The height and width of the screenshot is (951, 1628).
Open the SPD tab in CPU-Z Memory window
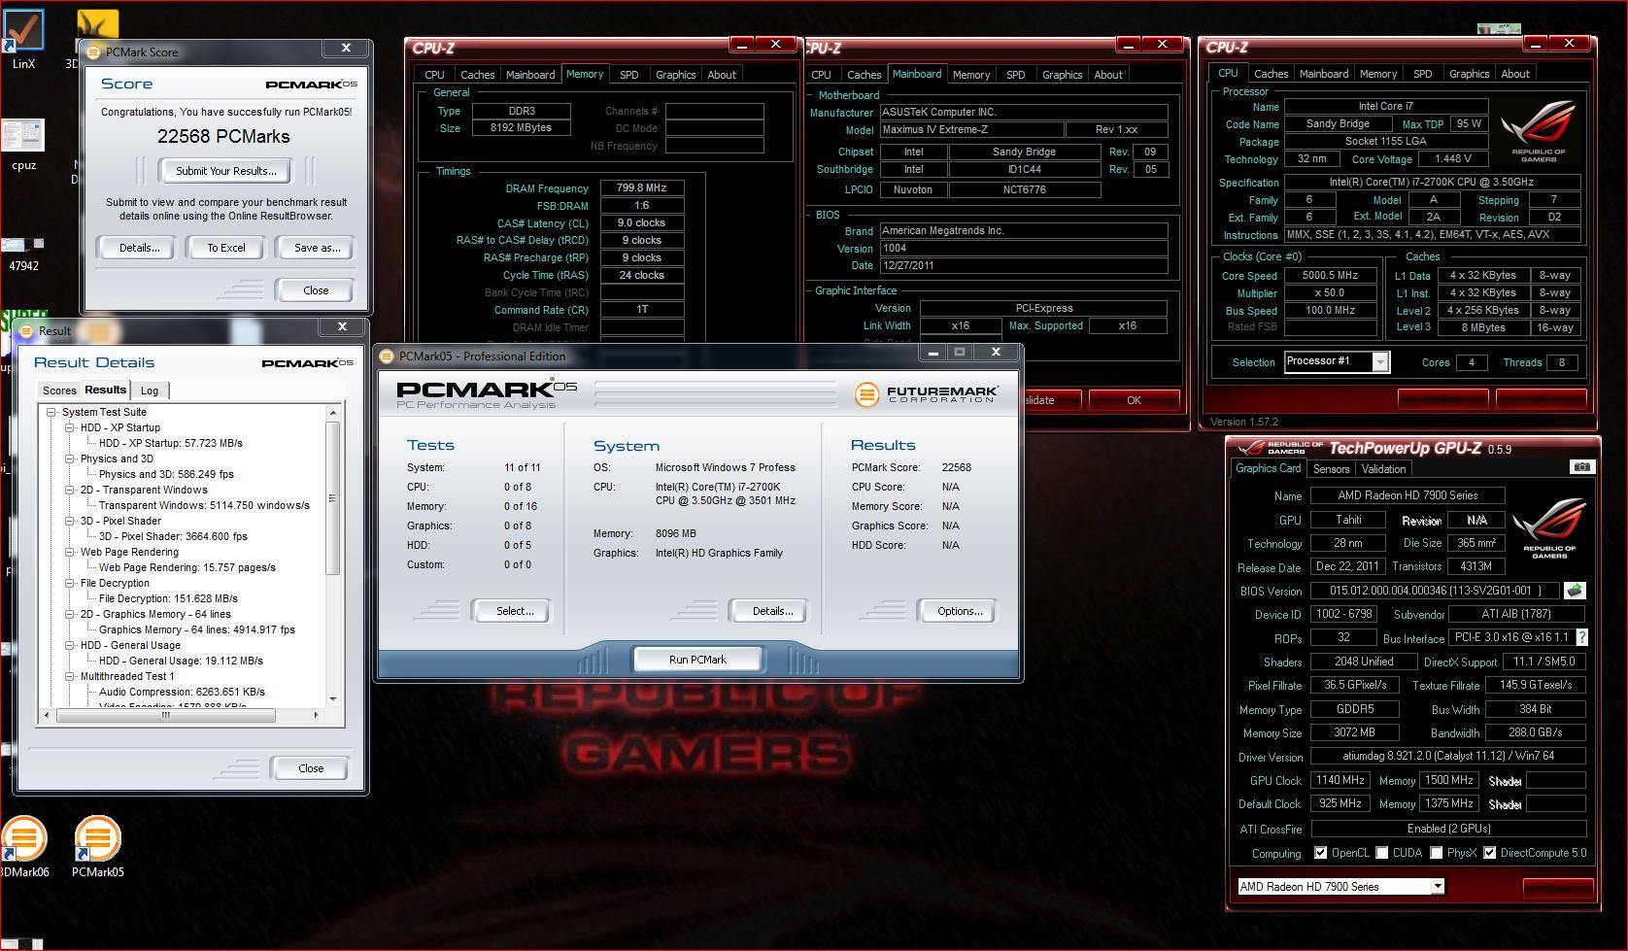coord(629,75)
